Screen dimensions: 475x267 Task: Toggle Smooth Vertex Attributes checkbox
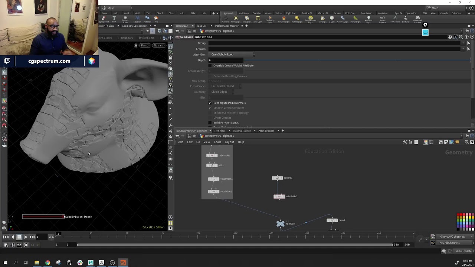[x=210, y=108]
